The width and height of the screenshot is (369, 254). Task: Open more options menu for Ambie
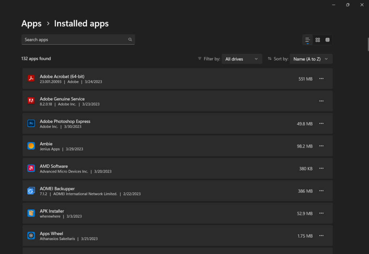click(321, 146)
